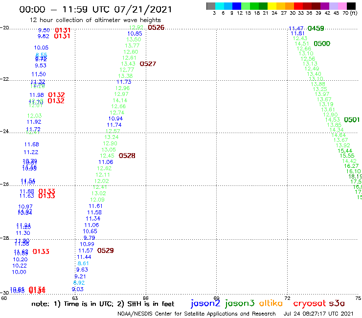
Task: Click the 11.47 wave height value
Action: (296, 28)
